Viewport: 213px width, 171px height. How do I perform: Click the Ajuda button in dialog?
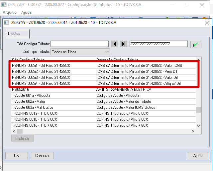click(198, 155)
